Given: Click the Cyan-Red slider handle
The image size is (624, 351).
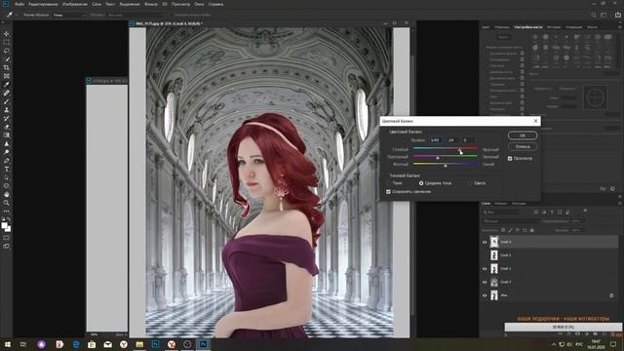Looking at the screenshot, I should pyautogui.click(x=460, y=149).
